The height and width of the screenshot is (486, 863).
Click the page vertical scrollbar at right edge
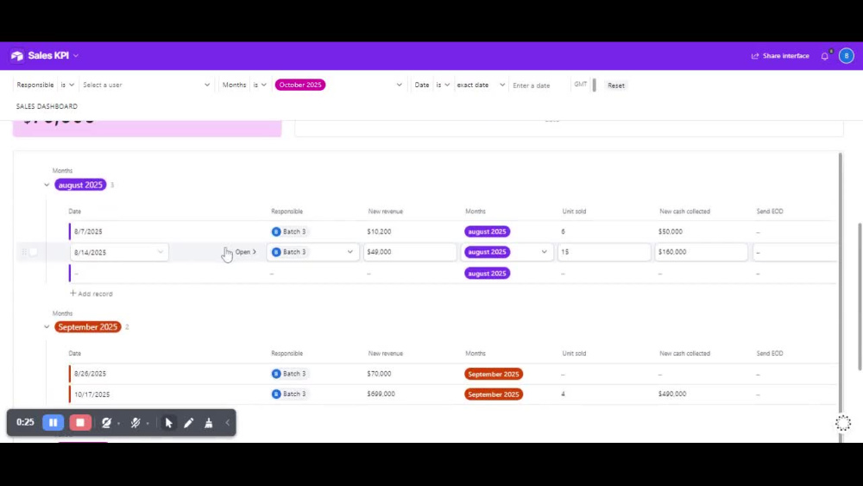pos(860,297)
